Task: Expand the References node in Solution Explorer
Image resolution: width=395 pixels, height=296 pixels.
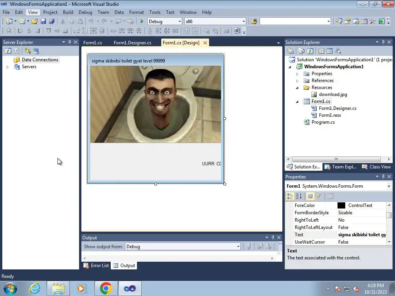Action: pos(297,81)
